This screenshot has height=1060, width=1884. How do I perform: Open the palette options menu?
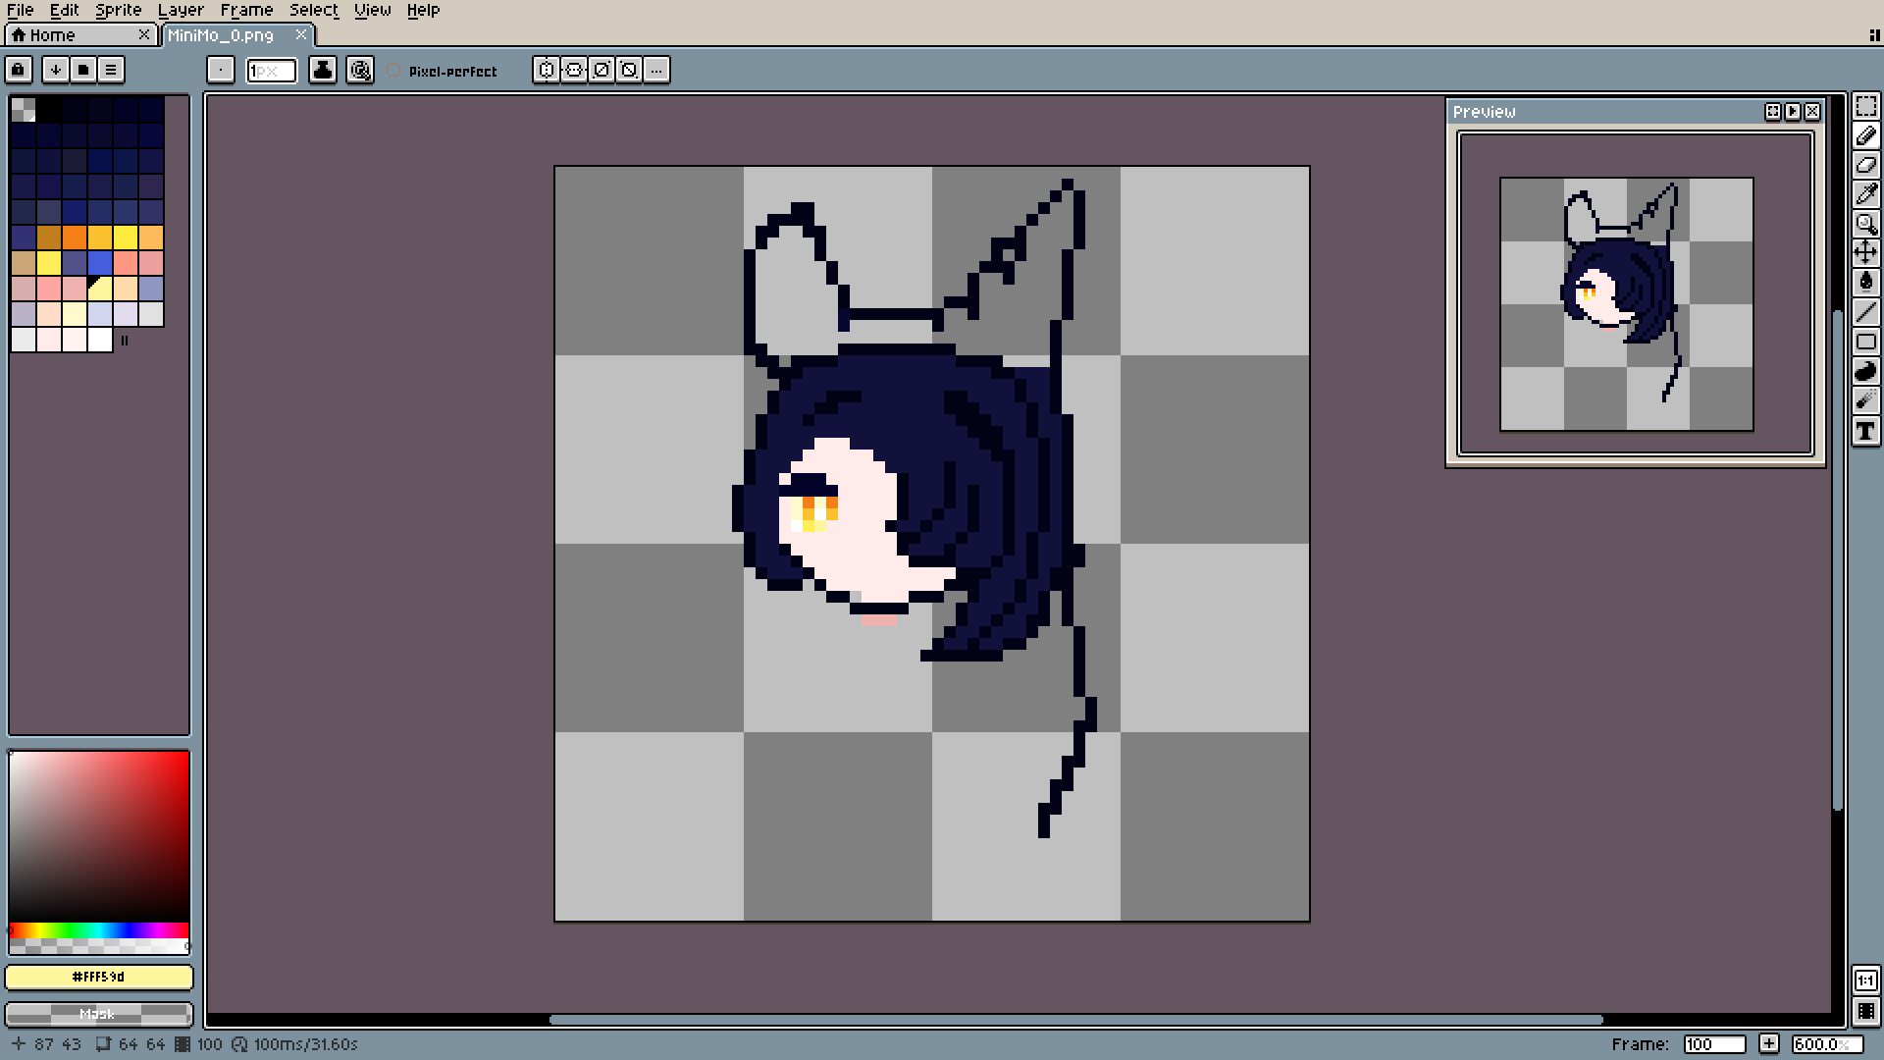click(x=111, y=70)
